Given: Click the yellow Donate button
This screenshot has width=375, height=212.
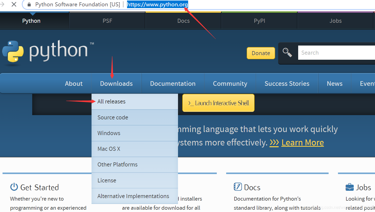Looking at the screenshot, I should pos(261,53).
